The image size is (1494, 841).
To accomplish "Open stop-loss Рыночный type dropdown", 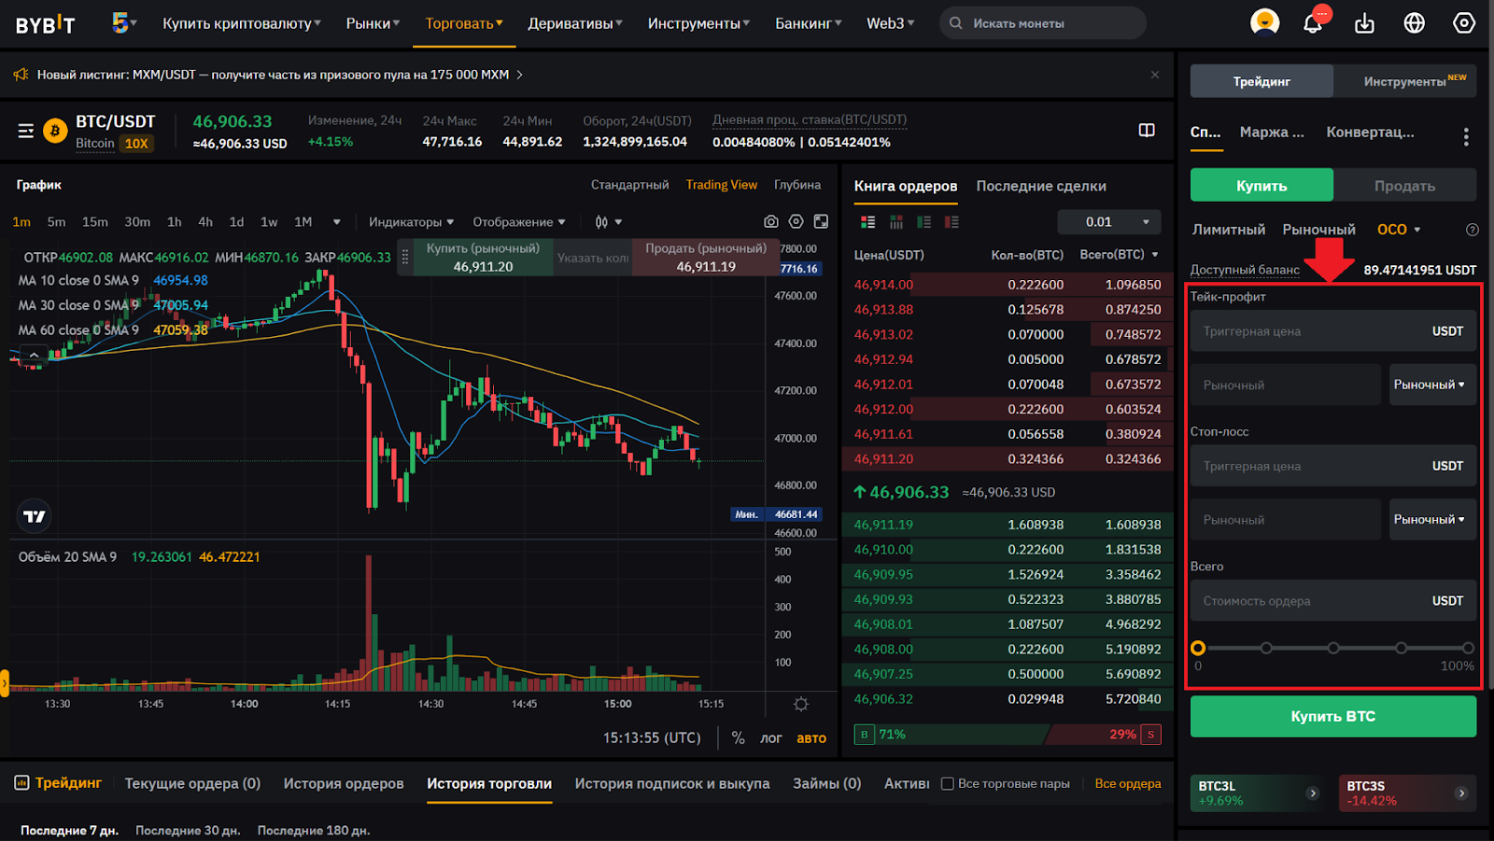I will 1432,519.
